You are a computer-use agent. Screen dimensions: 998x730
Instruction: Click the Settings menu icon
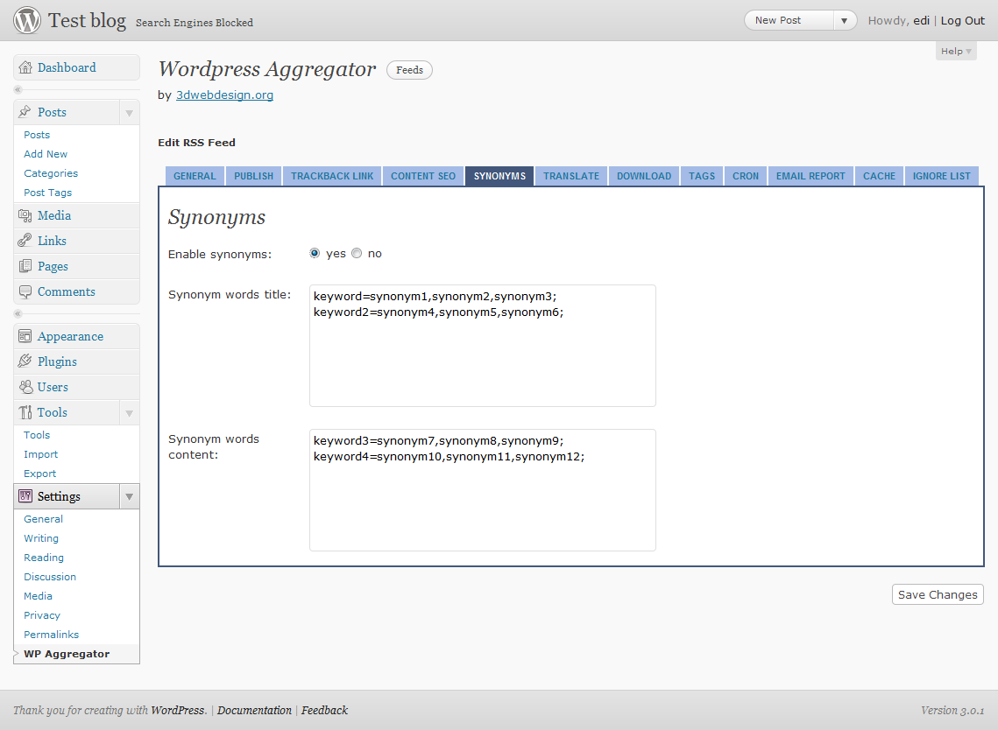coord(25,496)
